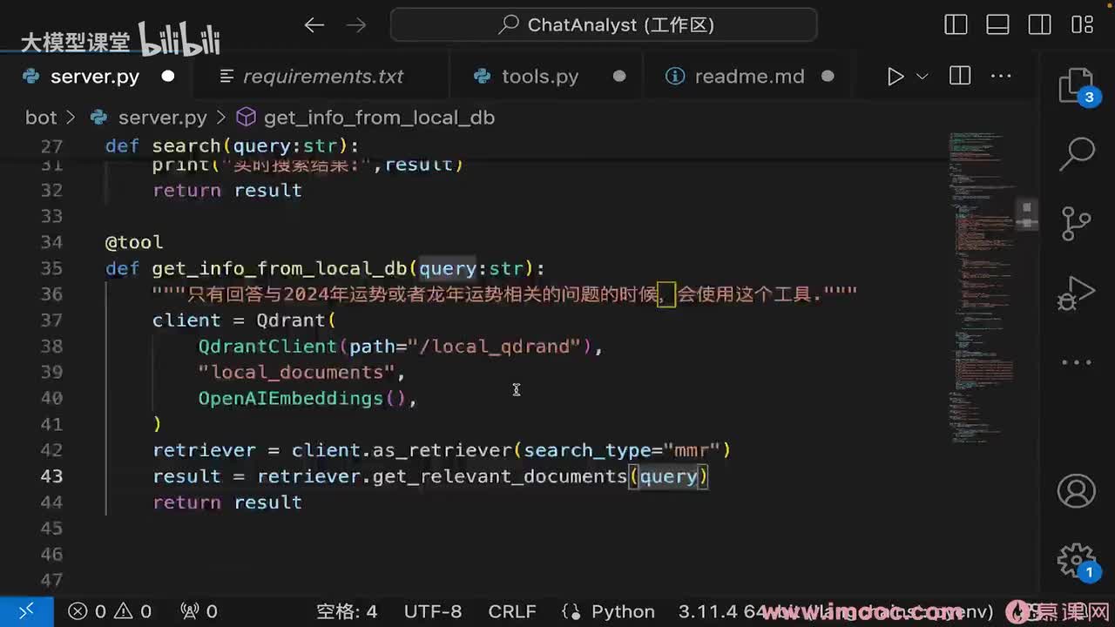The image size is (1115, 627).
Task: Click QdrantClient on line 38
Action: [x=267, y=347]
